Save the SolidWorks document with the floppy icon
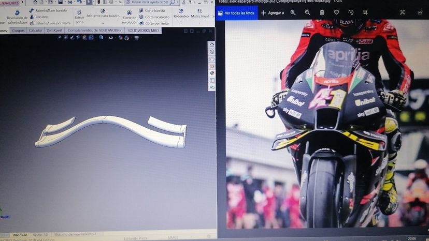This screenshot has height=241, width=429. 60,2
